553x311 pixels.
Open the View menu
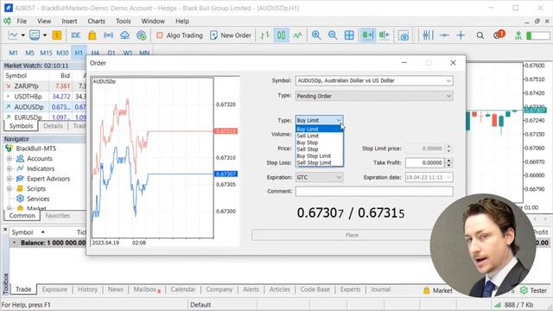coord(44,21)
